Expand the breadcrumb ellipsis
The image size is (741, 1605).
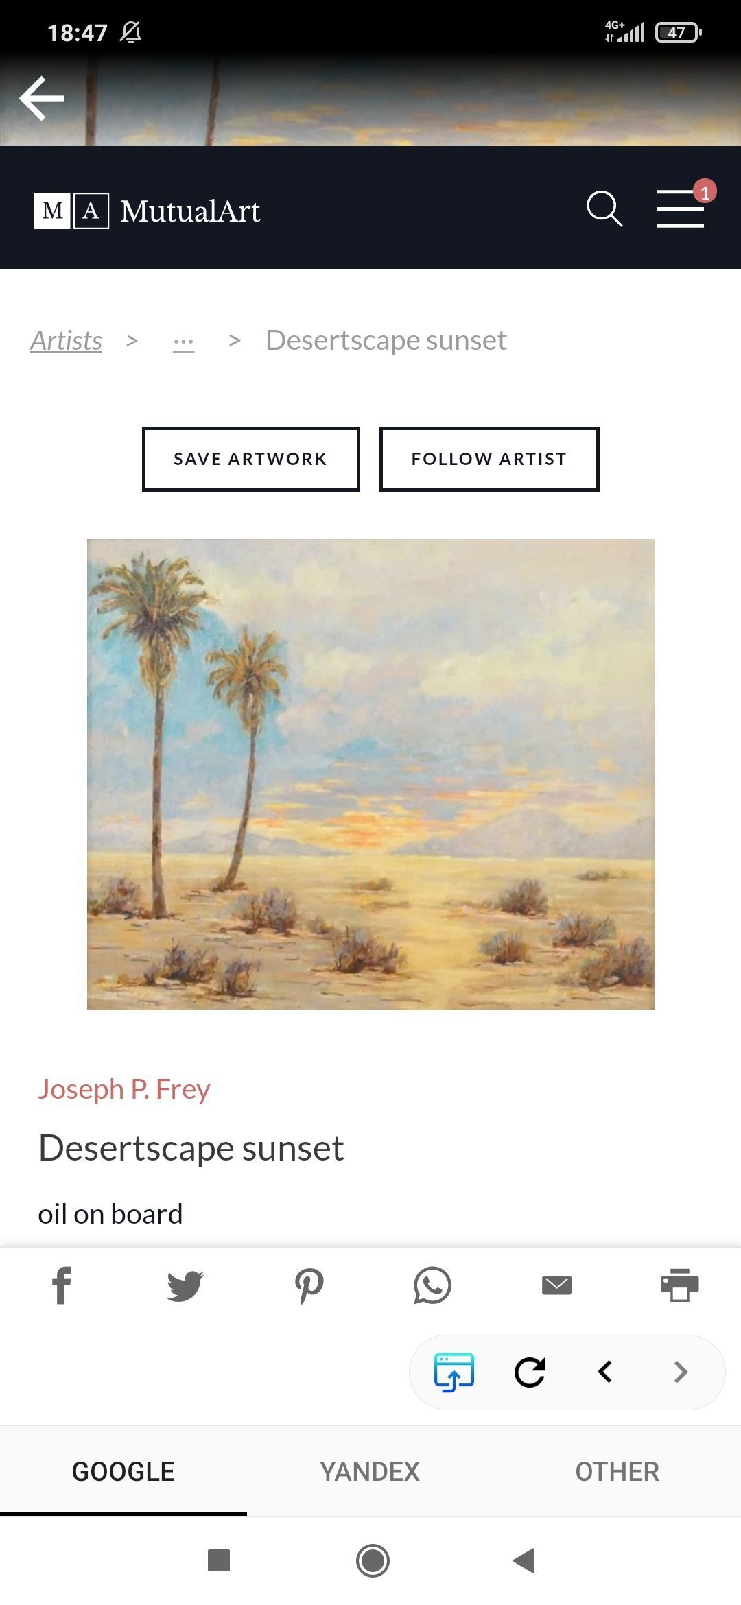tap(183, 341)
